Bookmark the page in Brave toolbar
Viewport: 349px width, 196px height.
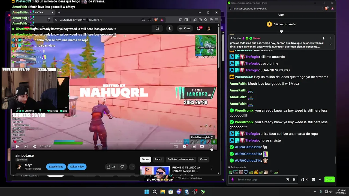coord(49,20)
